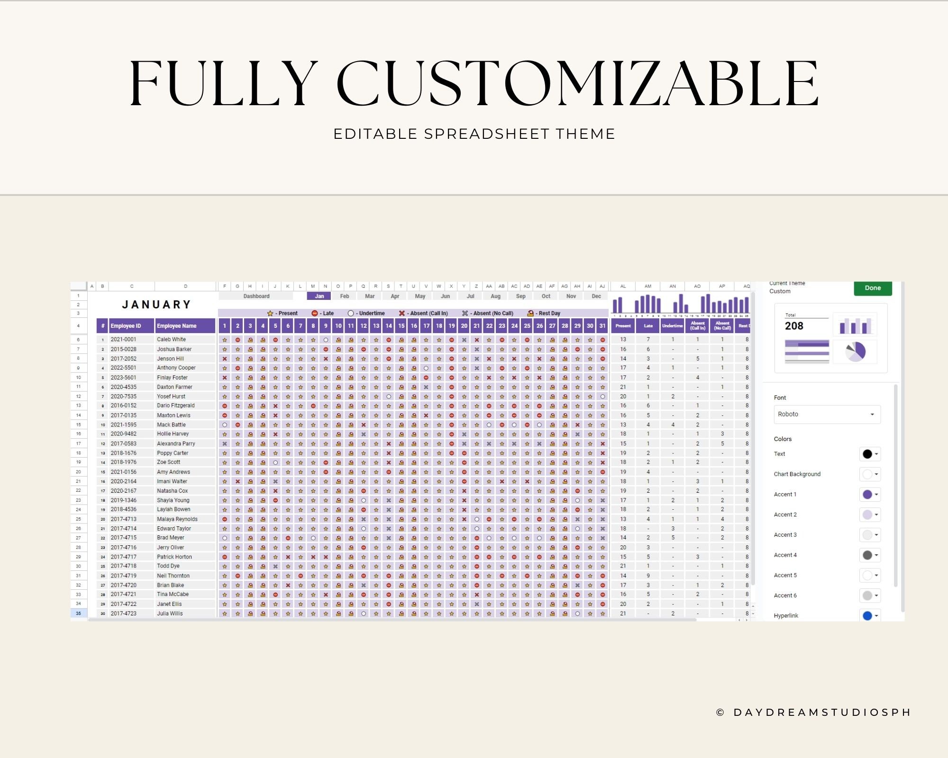Select the Dec month tab
The image size is (948, 758).
(x=596, y=296)
